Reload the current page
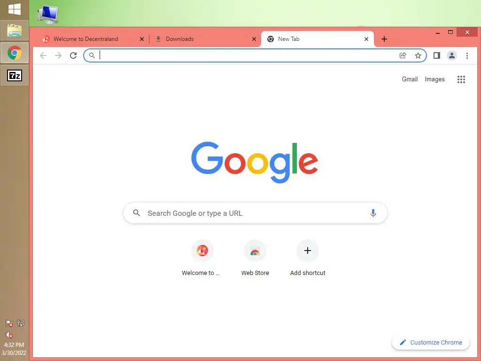The image size is (481, 361). pos(73,55)
